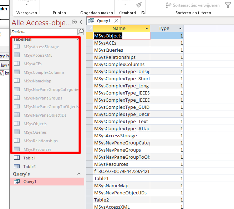Click the MSysComplexType_Long cell
Screen dimensions: 234x209
(x=121, y=86)
